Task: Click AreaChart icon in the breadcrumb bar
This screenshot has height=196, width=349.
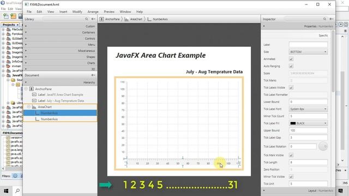Action: coord(127,20)
